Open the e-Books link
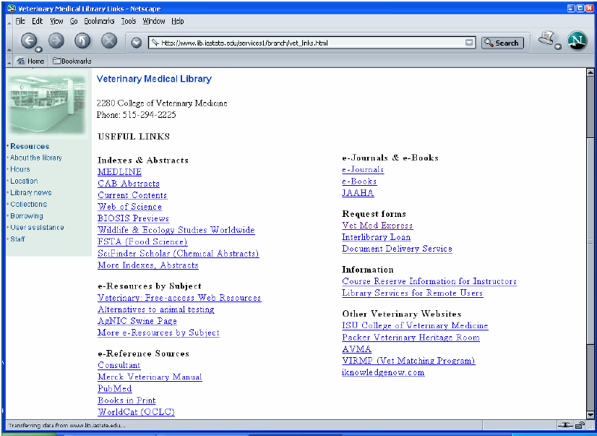This screenshot has width=597, height=436. click(x=359, y=181)
